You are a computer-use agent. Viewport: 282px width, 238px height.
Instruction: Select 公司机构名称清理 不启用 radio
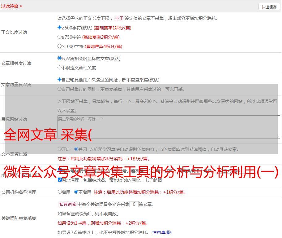(x=76, y=192)
